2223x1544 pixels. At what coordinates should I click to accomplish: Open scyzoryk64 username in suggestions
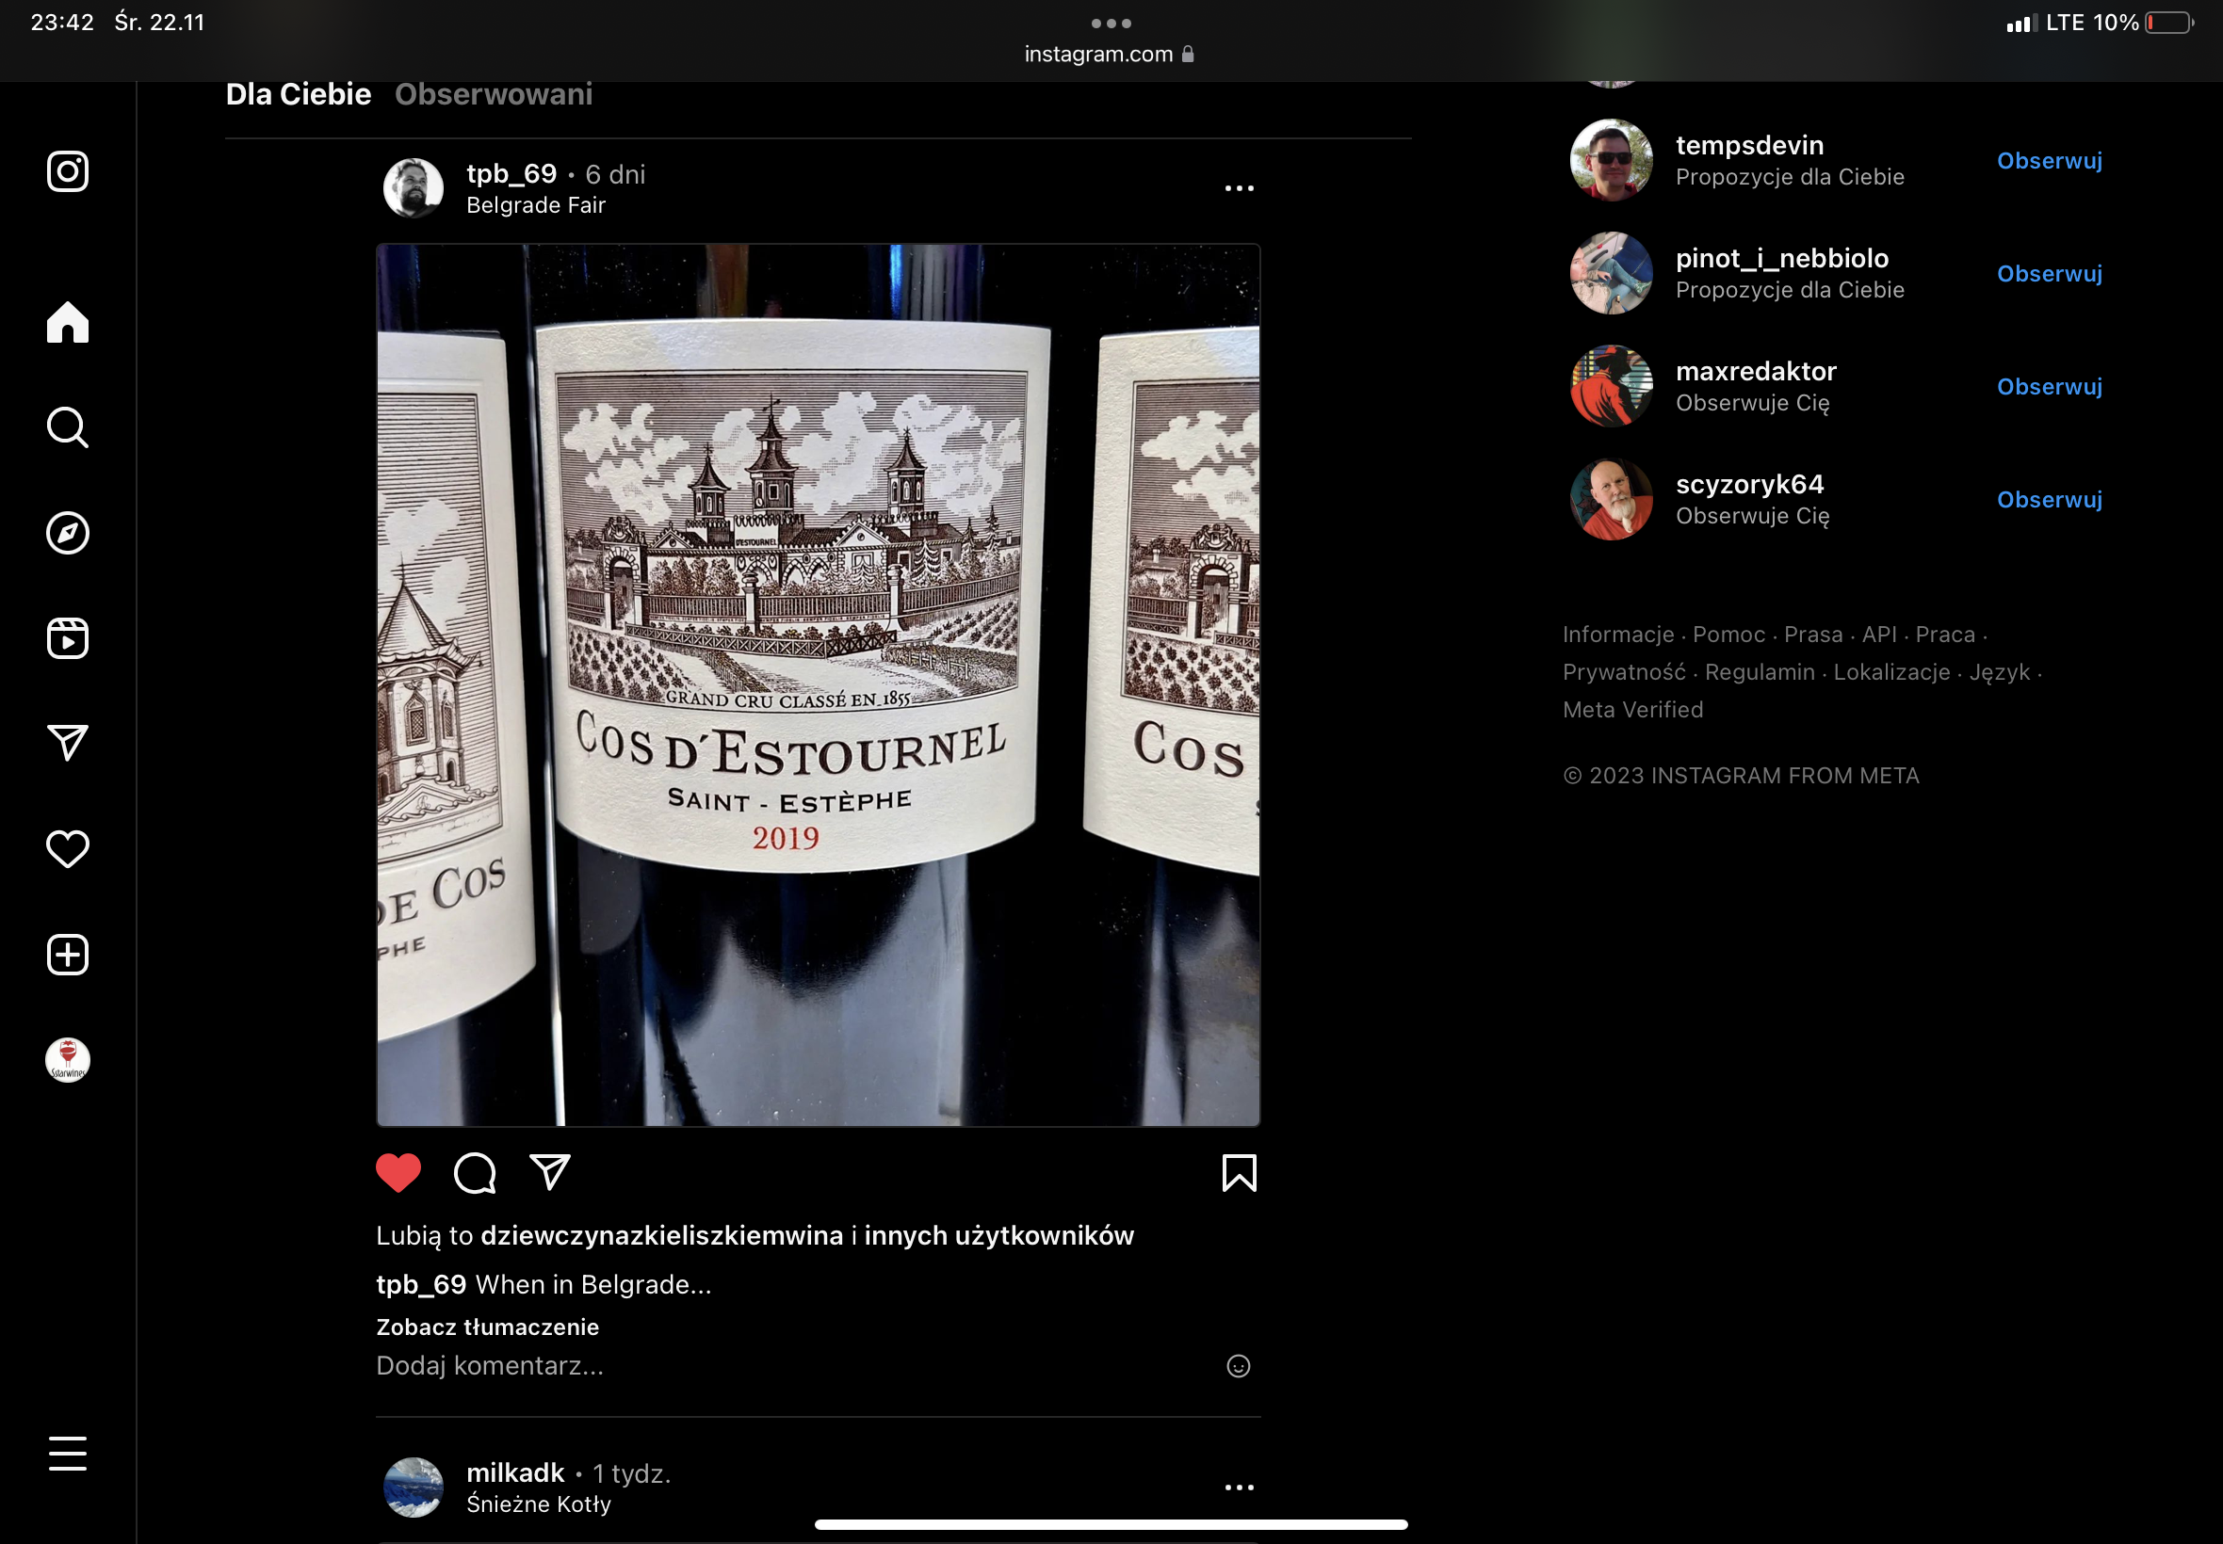point(1750,485)
